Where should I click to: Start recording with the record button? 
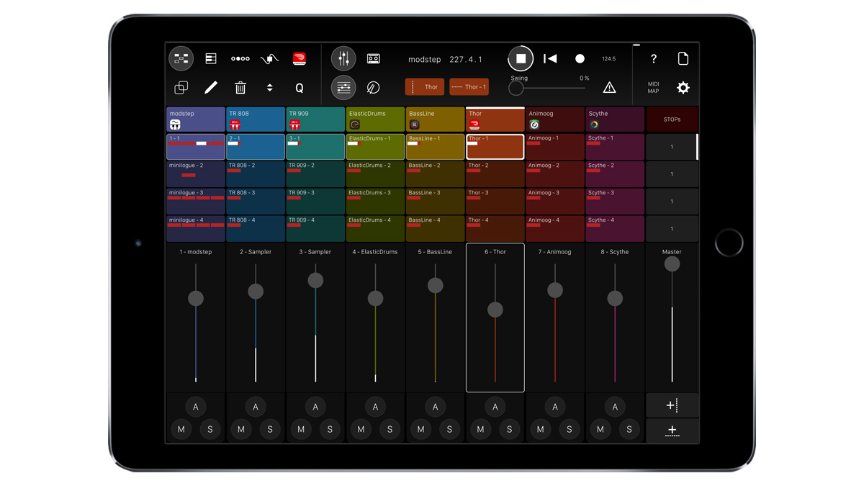580,58
